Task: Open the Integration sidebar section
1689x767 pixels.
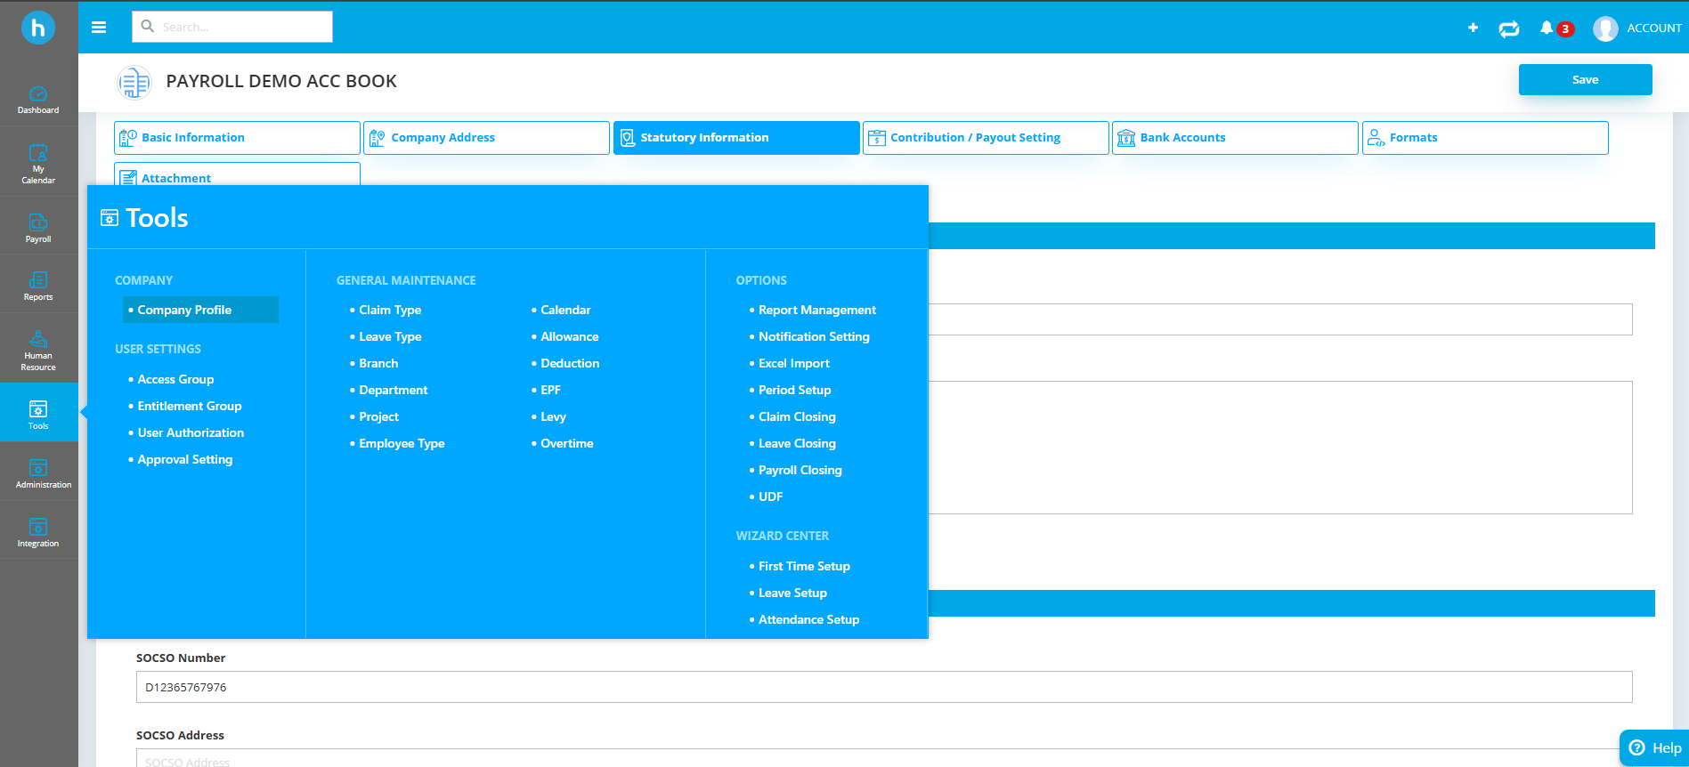Action: 38,532
